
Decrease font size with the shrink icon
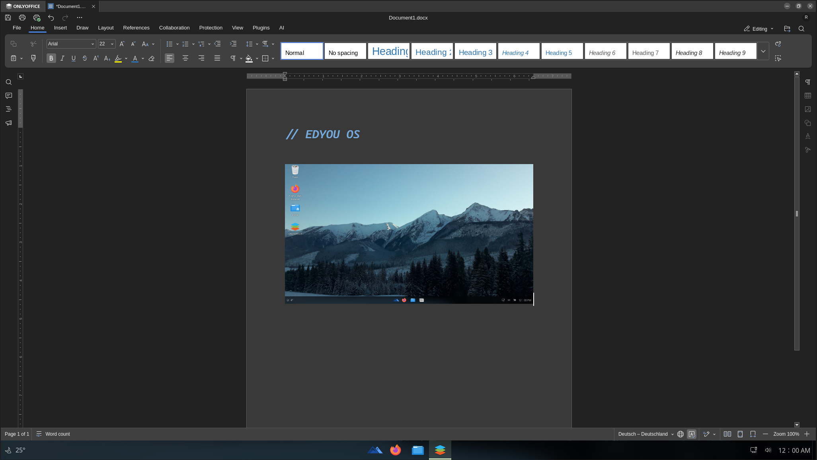pos(133,44)
